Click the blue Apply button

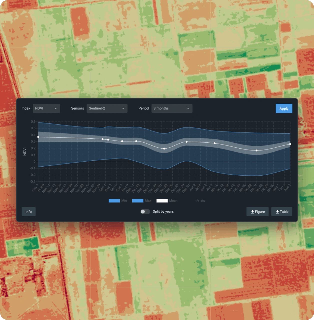tap(284, 108)
